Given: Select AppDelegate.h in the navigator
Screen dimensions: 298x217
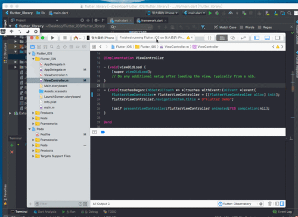Looking at the screenshot, I should [x=54, y=64].
